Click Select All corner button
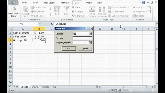The image size is (165, 93). coord(10,29)
